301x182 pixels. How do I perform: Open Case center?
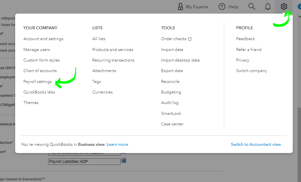tap(172, 124)
